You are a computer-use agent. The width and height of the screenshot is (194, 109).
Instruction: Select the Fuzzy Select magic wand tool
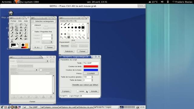tap(25, 24)
